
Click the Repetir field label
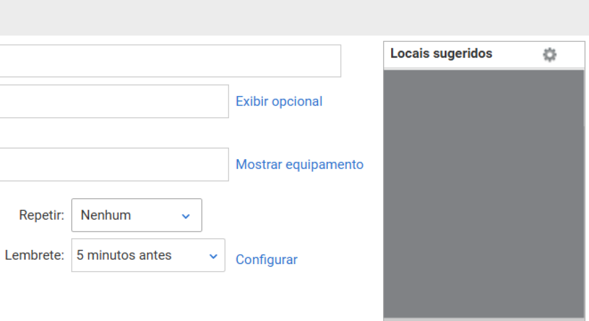41,215
